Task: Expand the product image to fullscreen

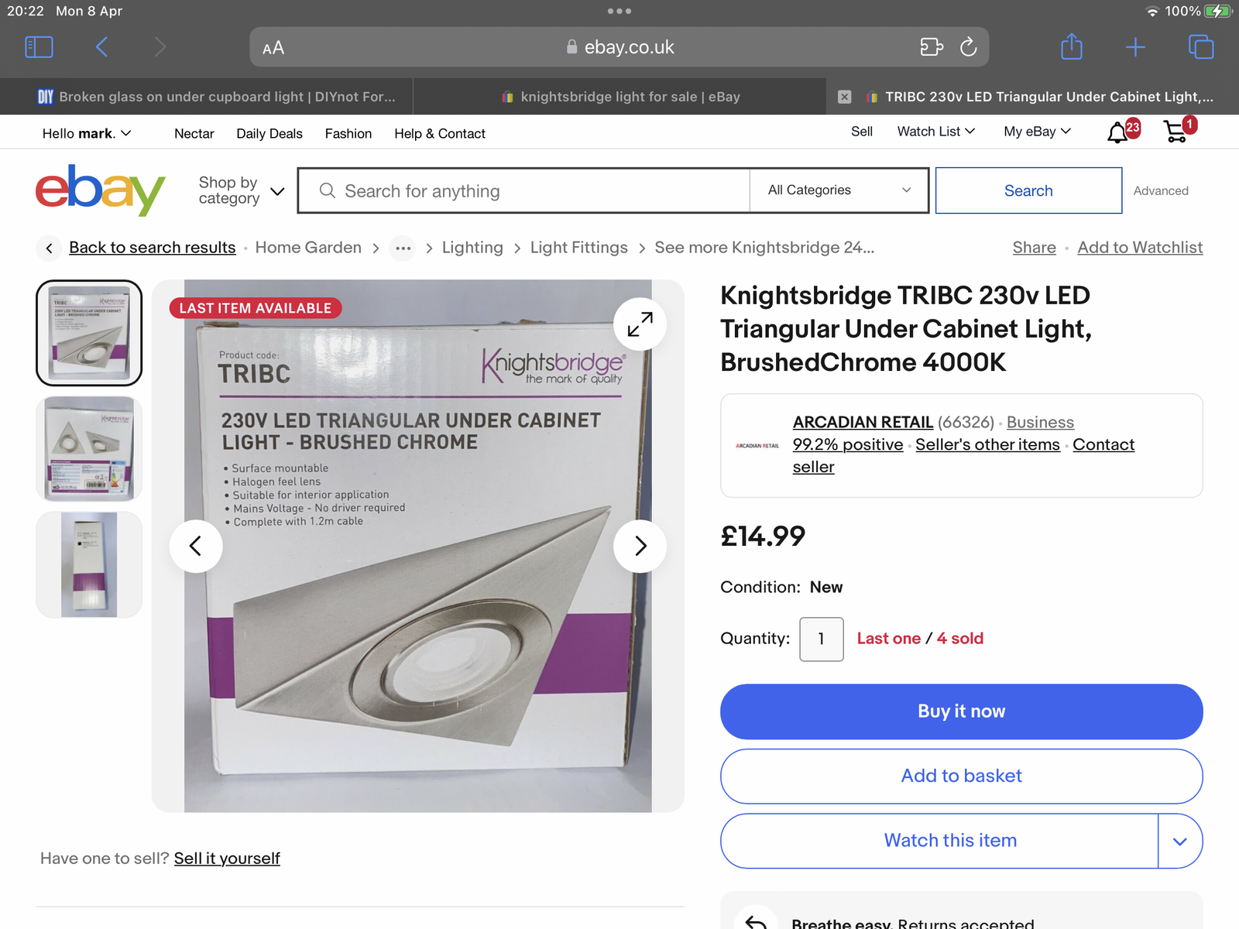Action: (640, 324)
